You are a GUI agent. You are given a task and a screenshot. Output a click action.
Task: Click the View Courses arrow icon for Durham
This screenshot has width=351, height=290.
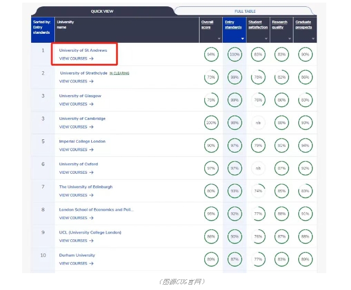click(91, 264)
